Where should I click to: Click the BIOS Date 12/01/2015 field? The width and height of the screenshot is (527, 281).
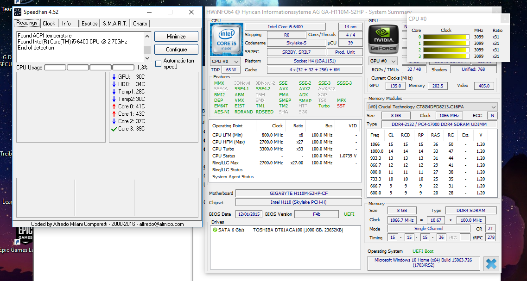click(249, 214)
